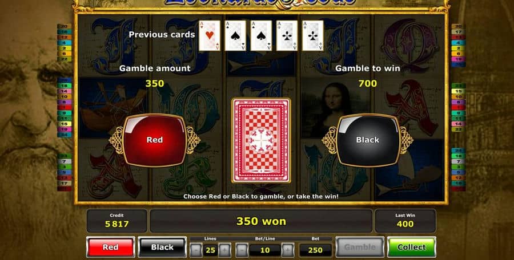Increase the Bet/Line value
Image resolution: width=514 pixels, height=260 pixels.
(x=287, y=250)
